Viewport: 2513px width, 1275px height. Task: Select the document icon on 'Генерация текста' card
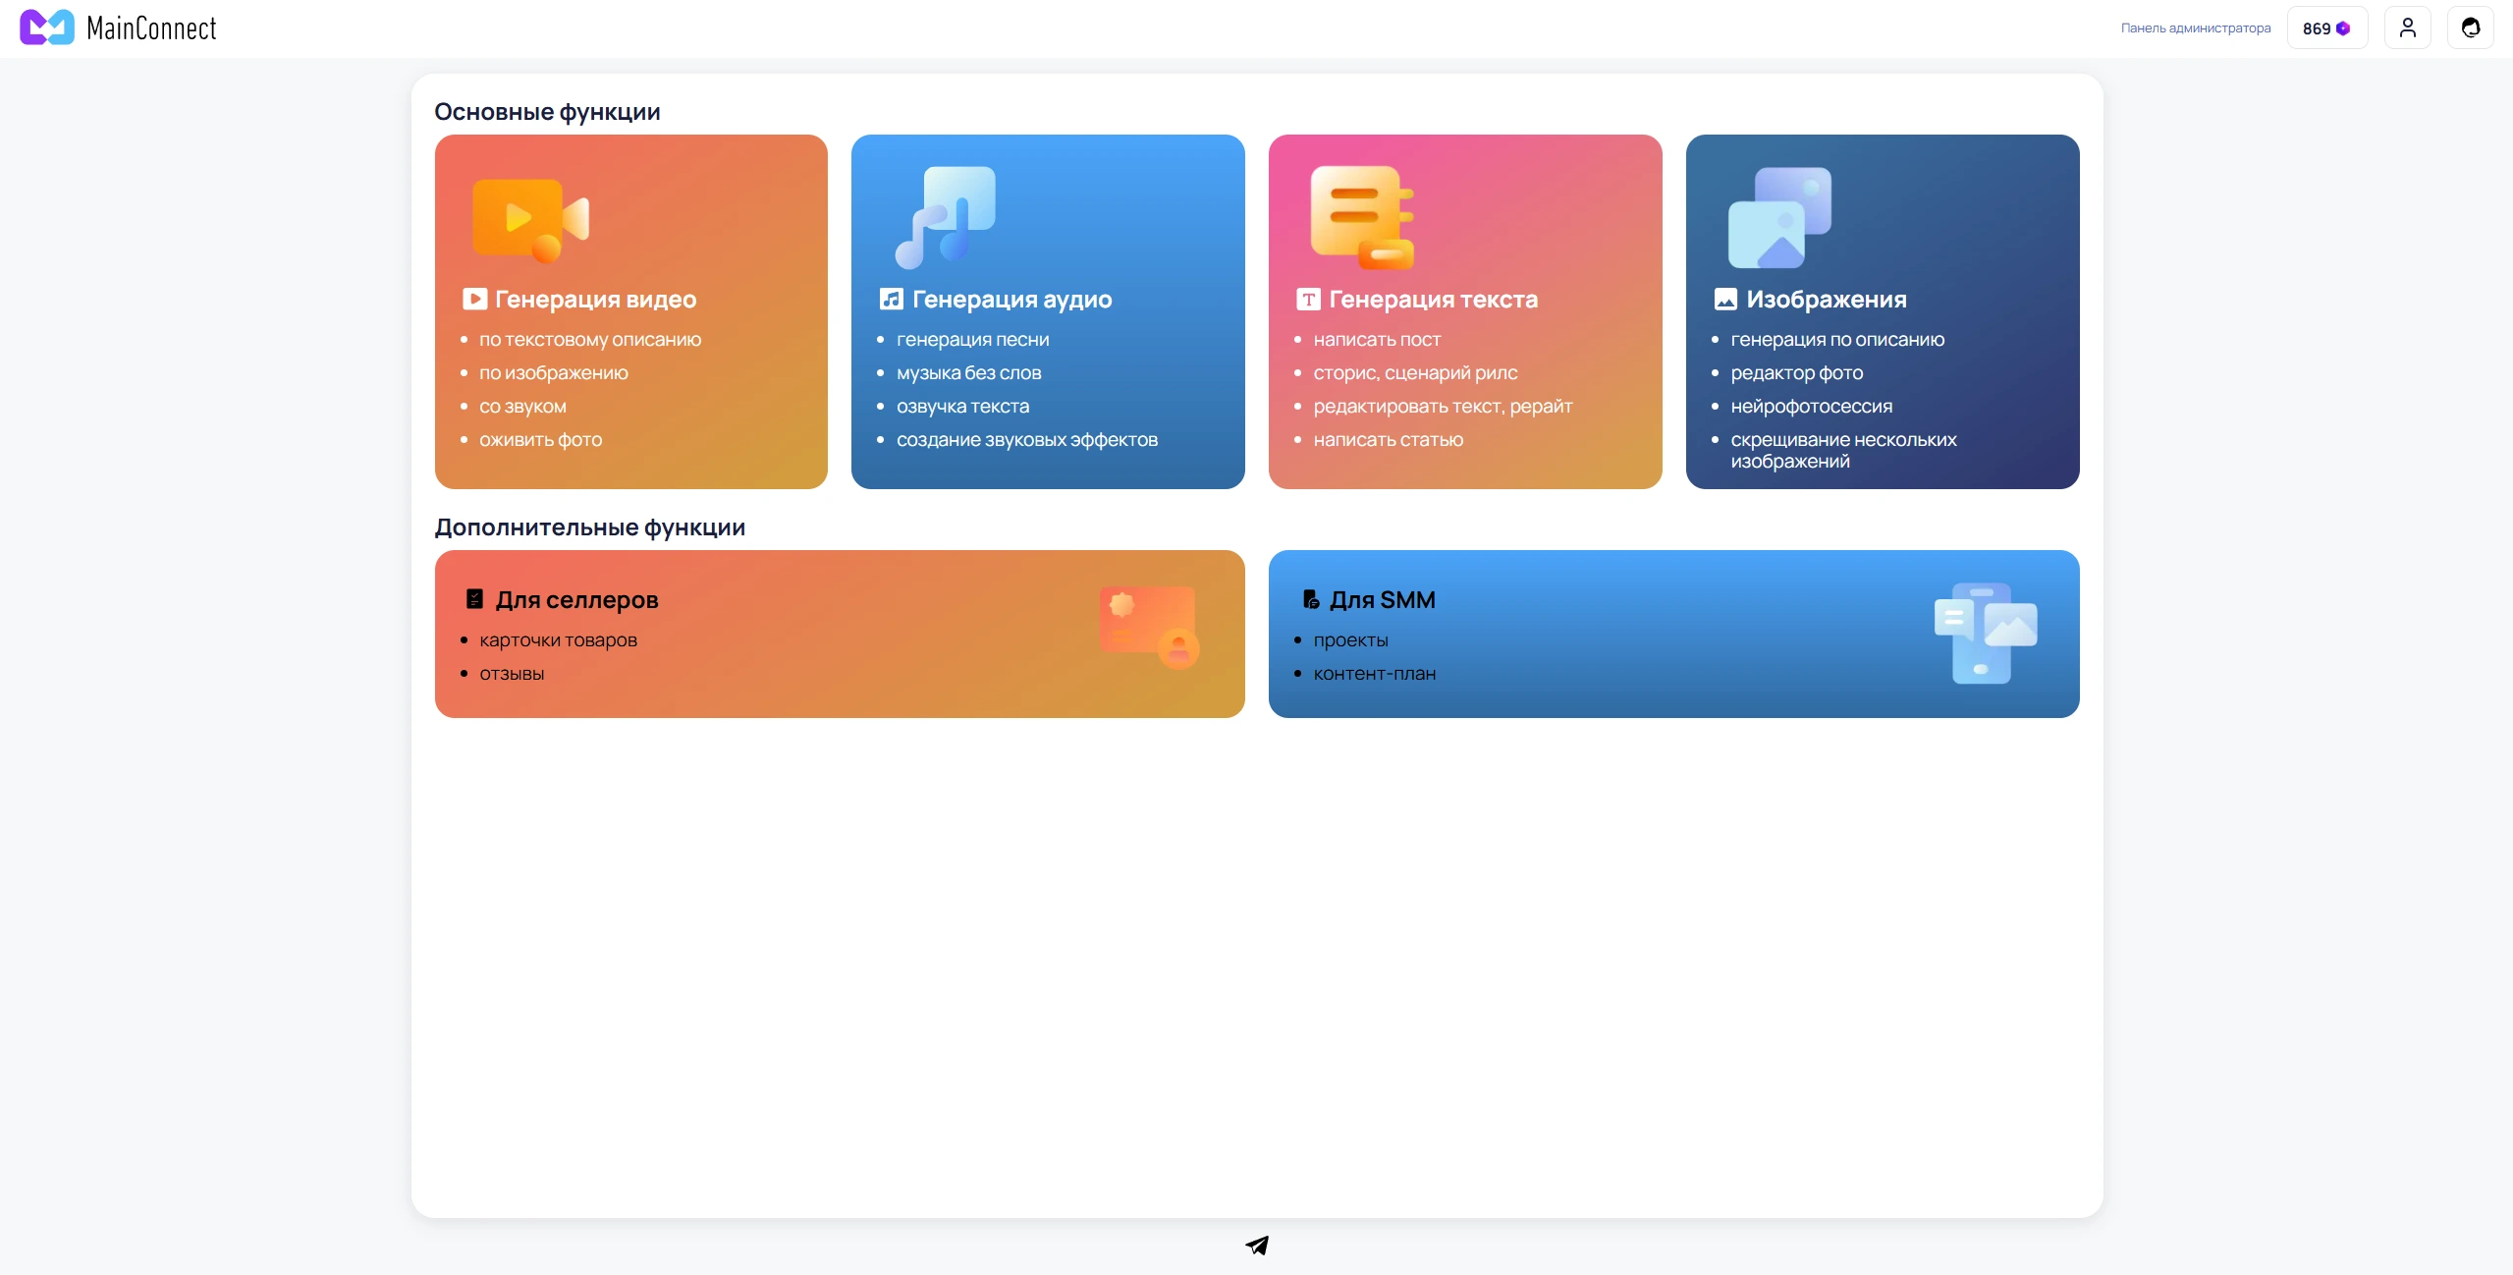click(1361, 214)
